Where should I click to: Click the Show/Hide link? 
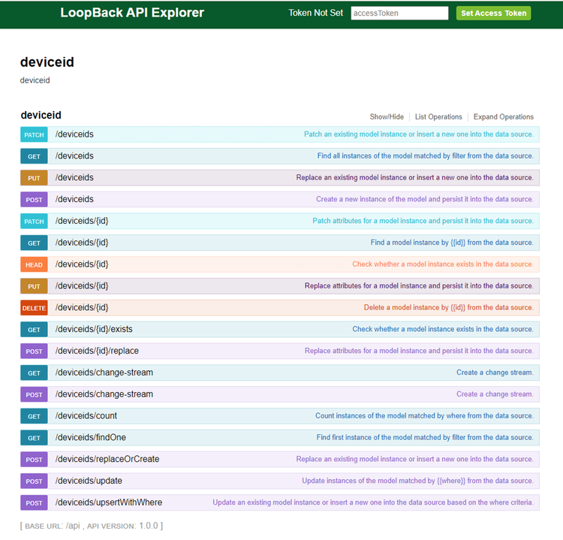tap(387, 117)
